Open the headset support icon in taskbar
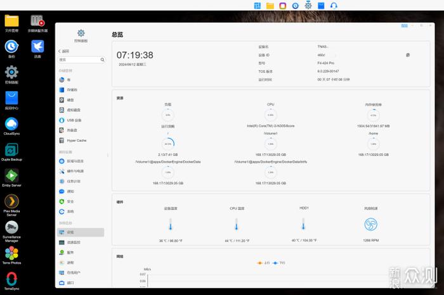 tap(334, 6)
